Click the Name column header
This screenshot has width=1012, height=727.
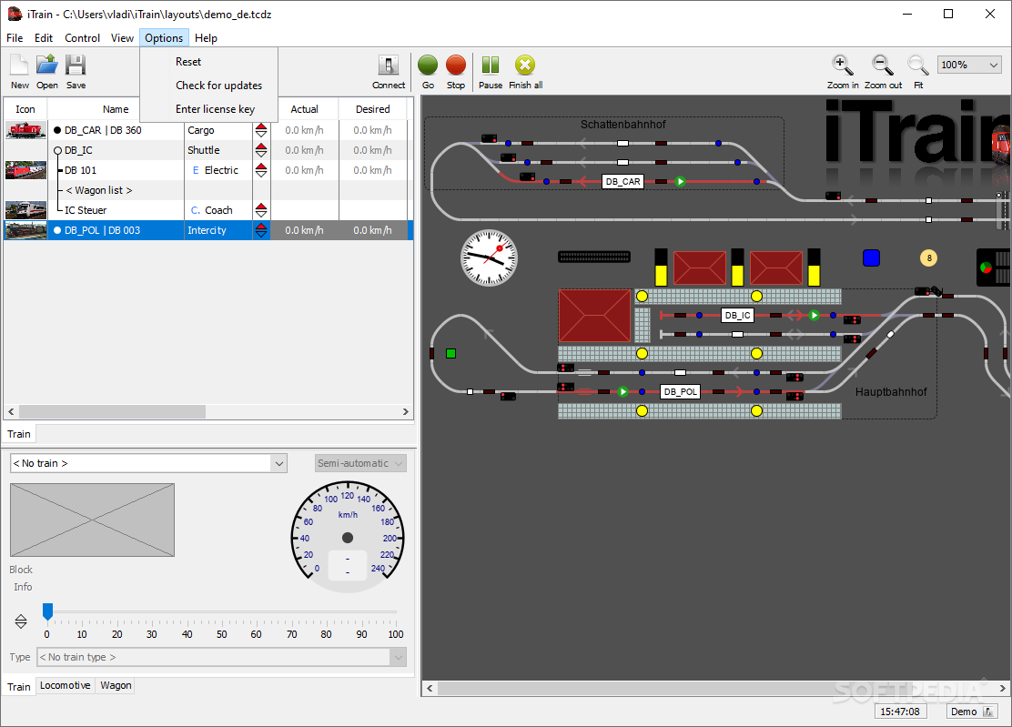pos(116,109)
